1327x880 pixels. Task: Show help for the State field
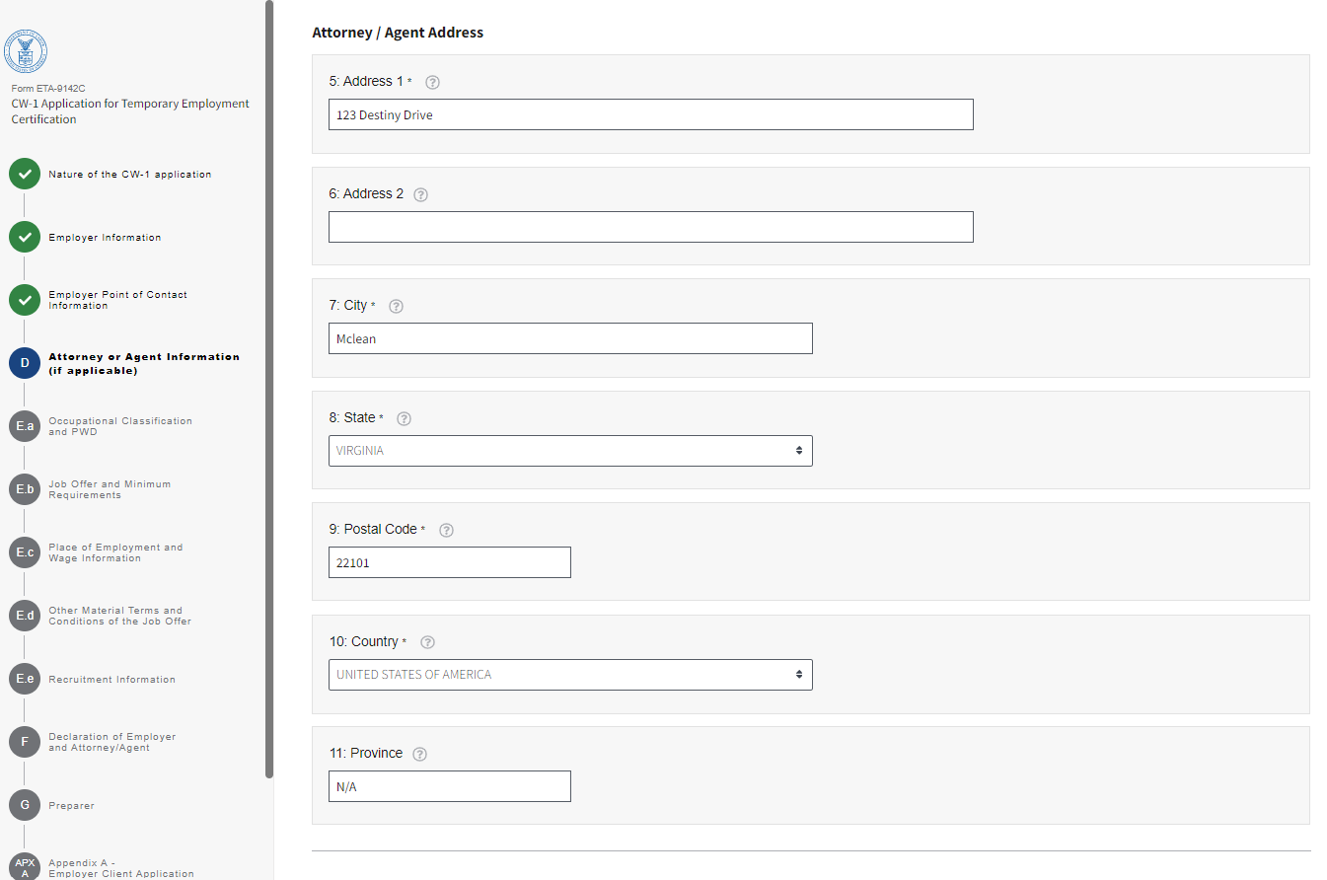point(404,418)
